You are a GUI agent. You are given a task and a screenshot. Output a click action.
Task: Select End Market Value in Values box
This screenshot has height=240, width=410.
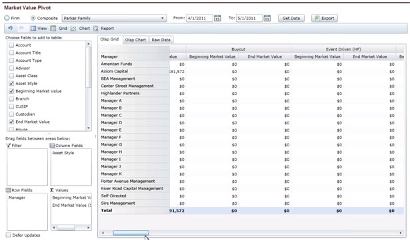click(71, 205)
